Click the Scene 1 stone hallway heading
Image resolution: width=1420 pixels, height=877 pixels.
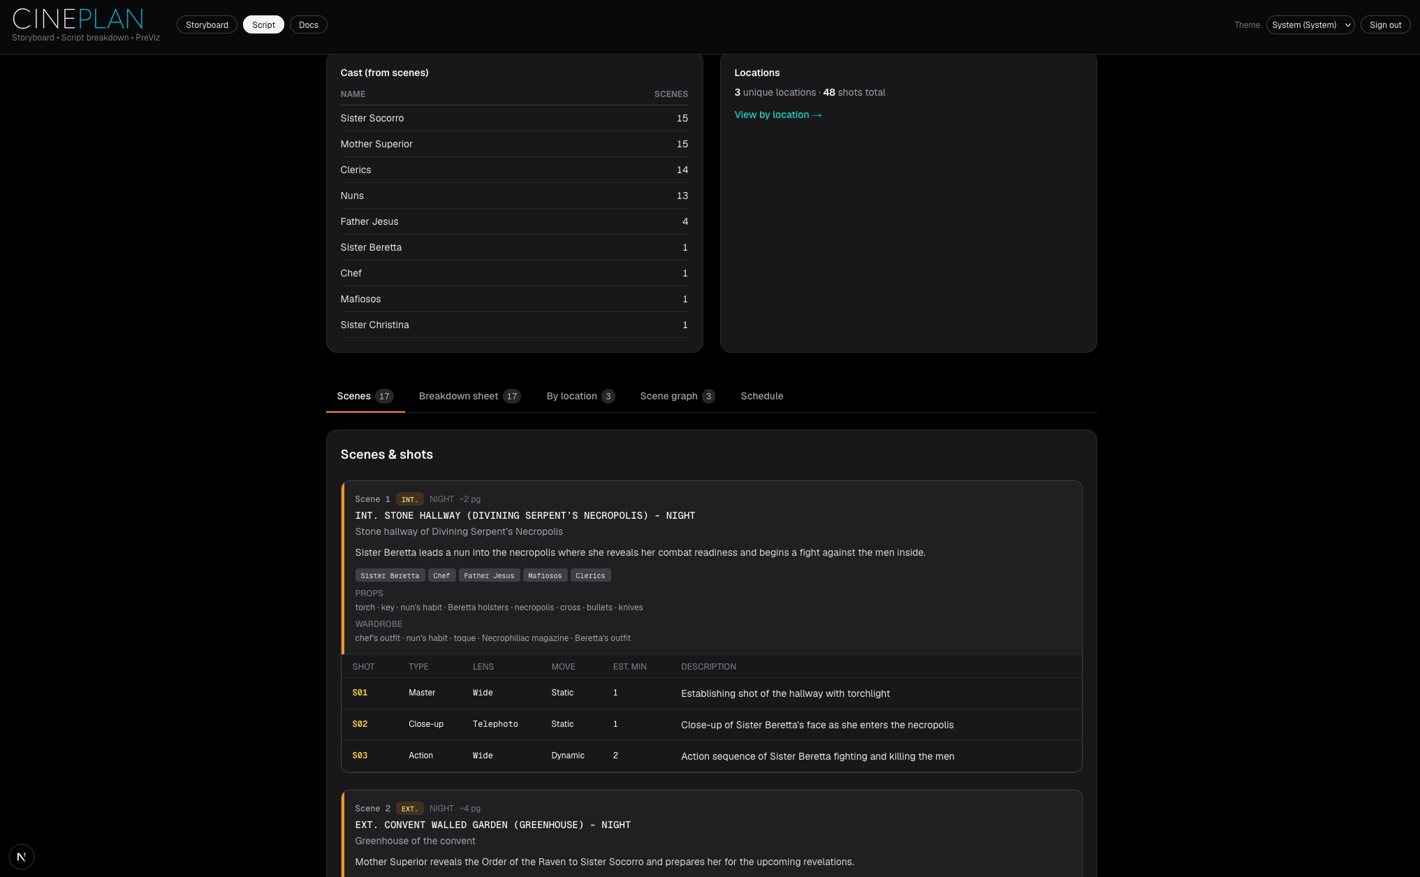(x=525, y=515)
